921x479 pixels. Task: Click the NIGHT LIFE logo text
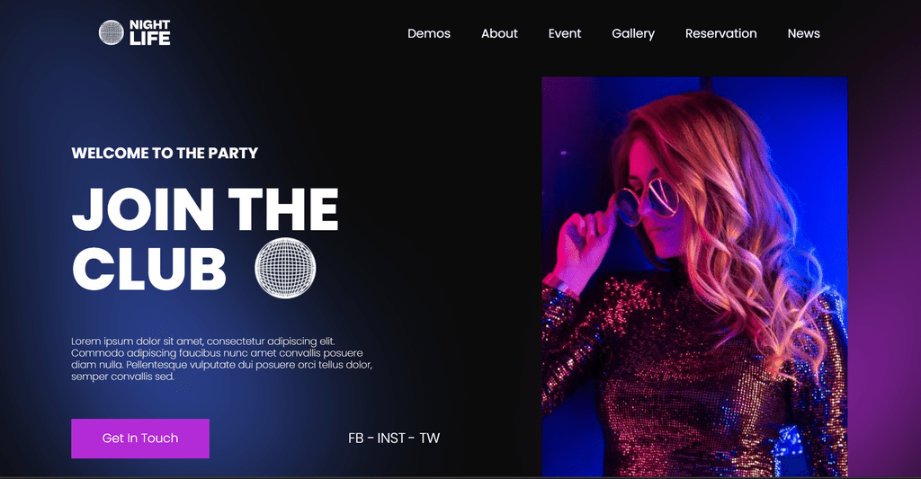click(150, 32)
